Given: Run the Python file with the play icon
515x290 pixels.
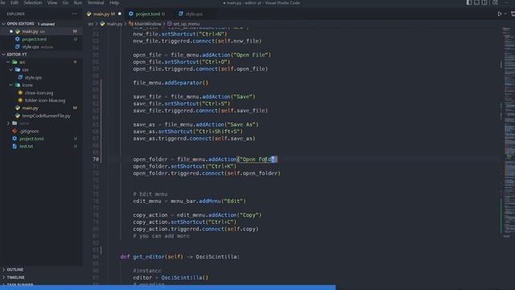Looking at the screenshot, I should pos(500,14).
